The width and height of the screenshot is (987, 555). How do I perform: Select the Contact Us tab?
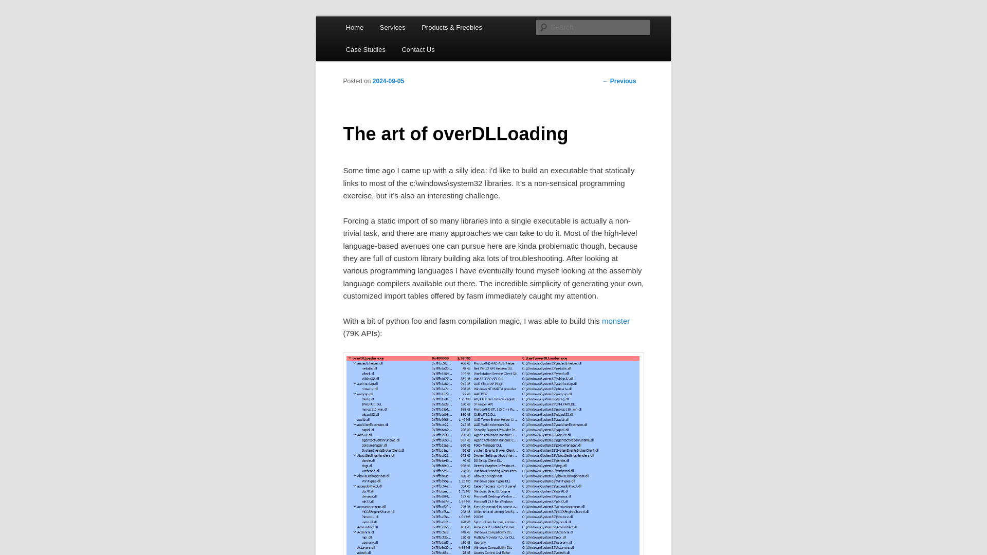tap(417, 49)
